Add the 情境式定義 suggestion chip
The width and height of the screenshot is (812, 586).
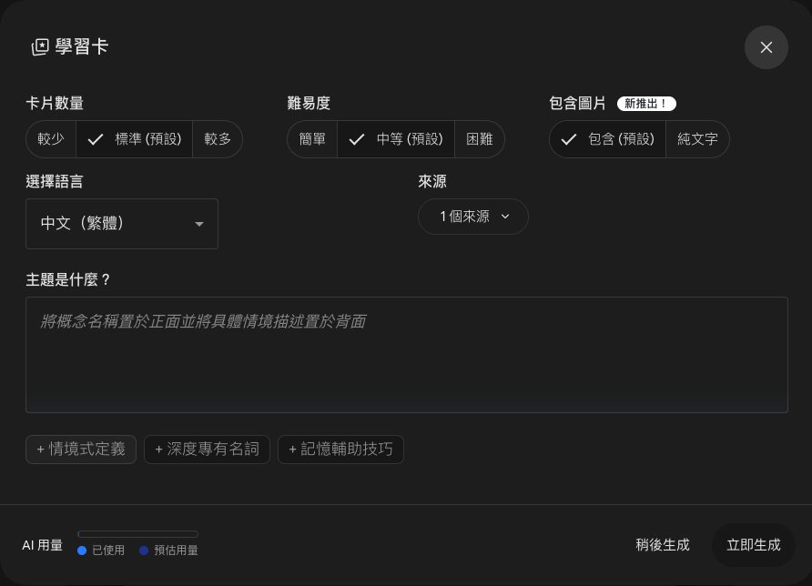[81, 449]
